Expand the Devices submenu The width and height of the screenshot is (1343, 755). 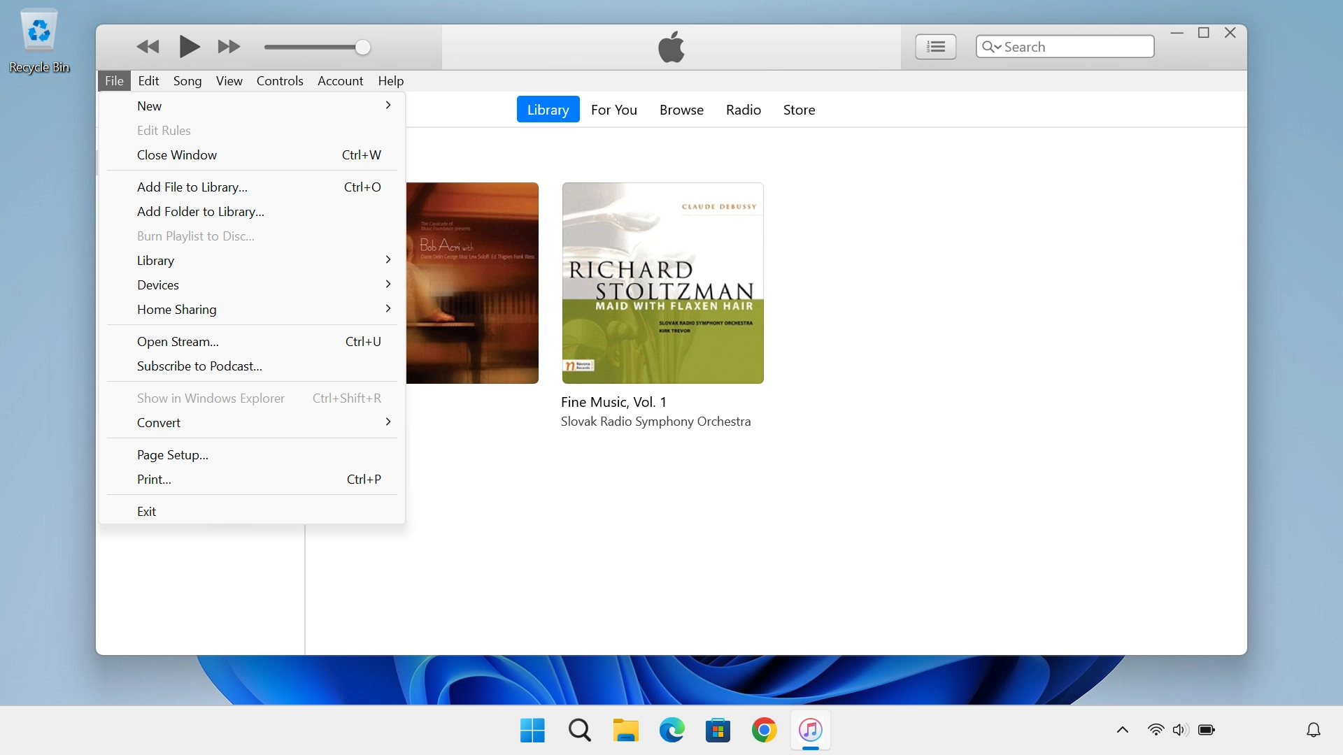tap(158, 285)
